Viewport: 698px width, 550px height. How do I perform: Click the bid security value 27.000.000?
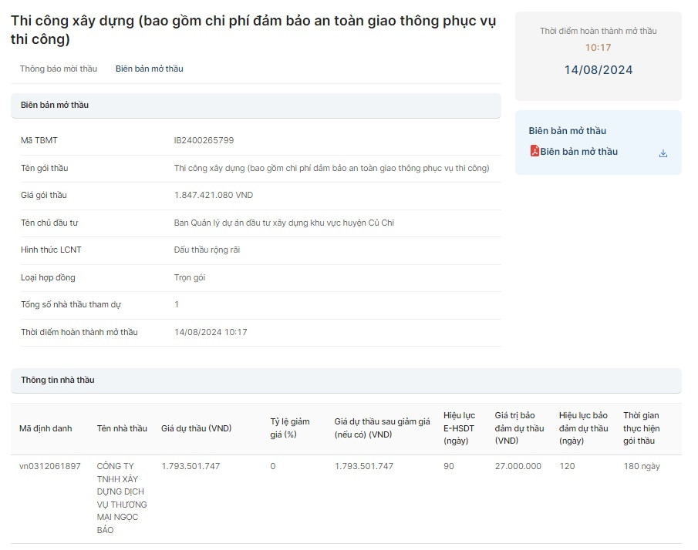[518, 466]
